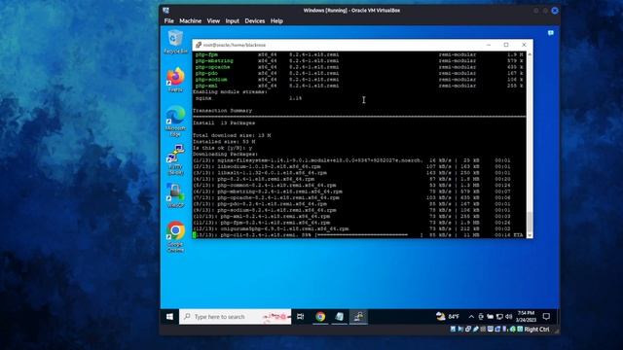
Task: Open the Input menu in VirtualBox
Action: (x=233, y=21)
